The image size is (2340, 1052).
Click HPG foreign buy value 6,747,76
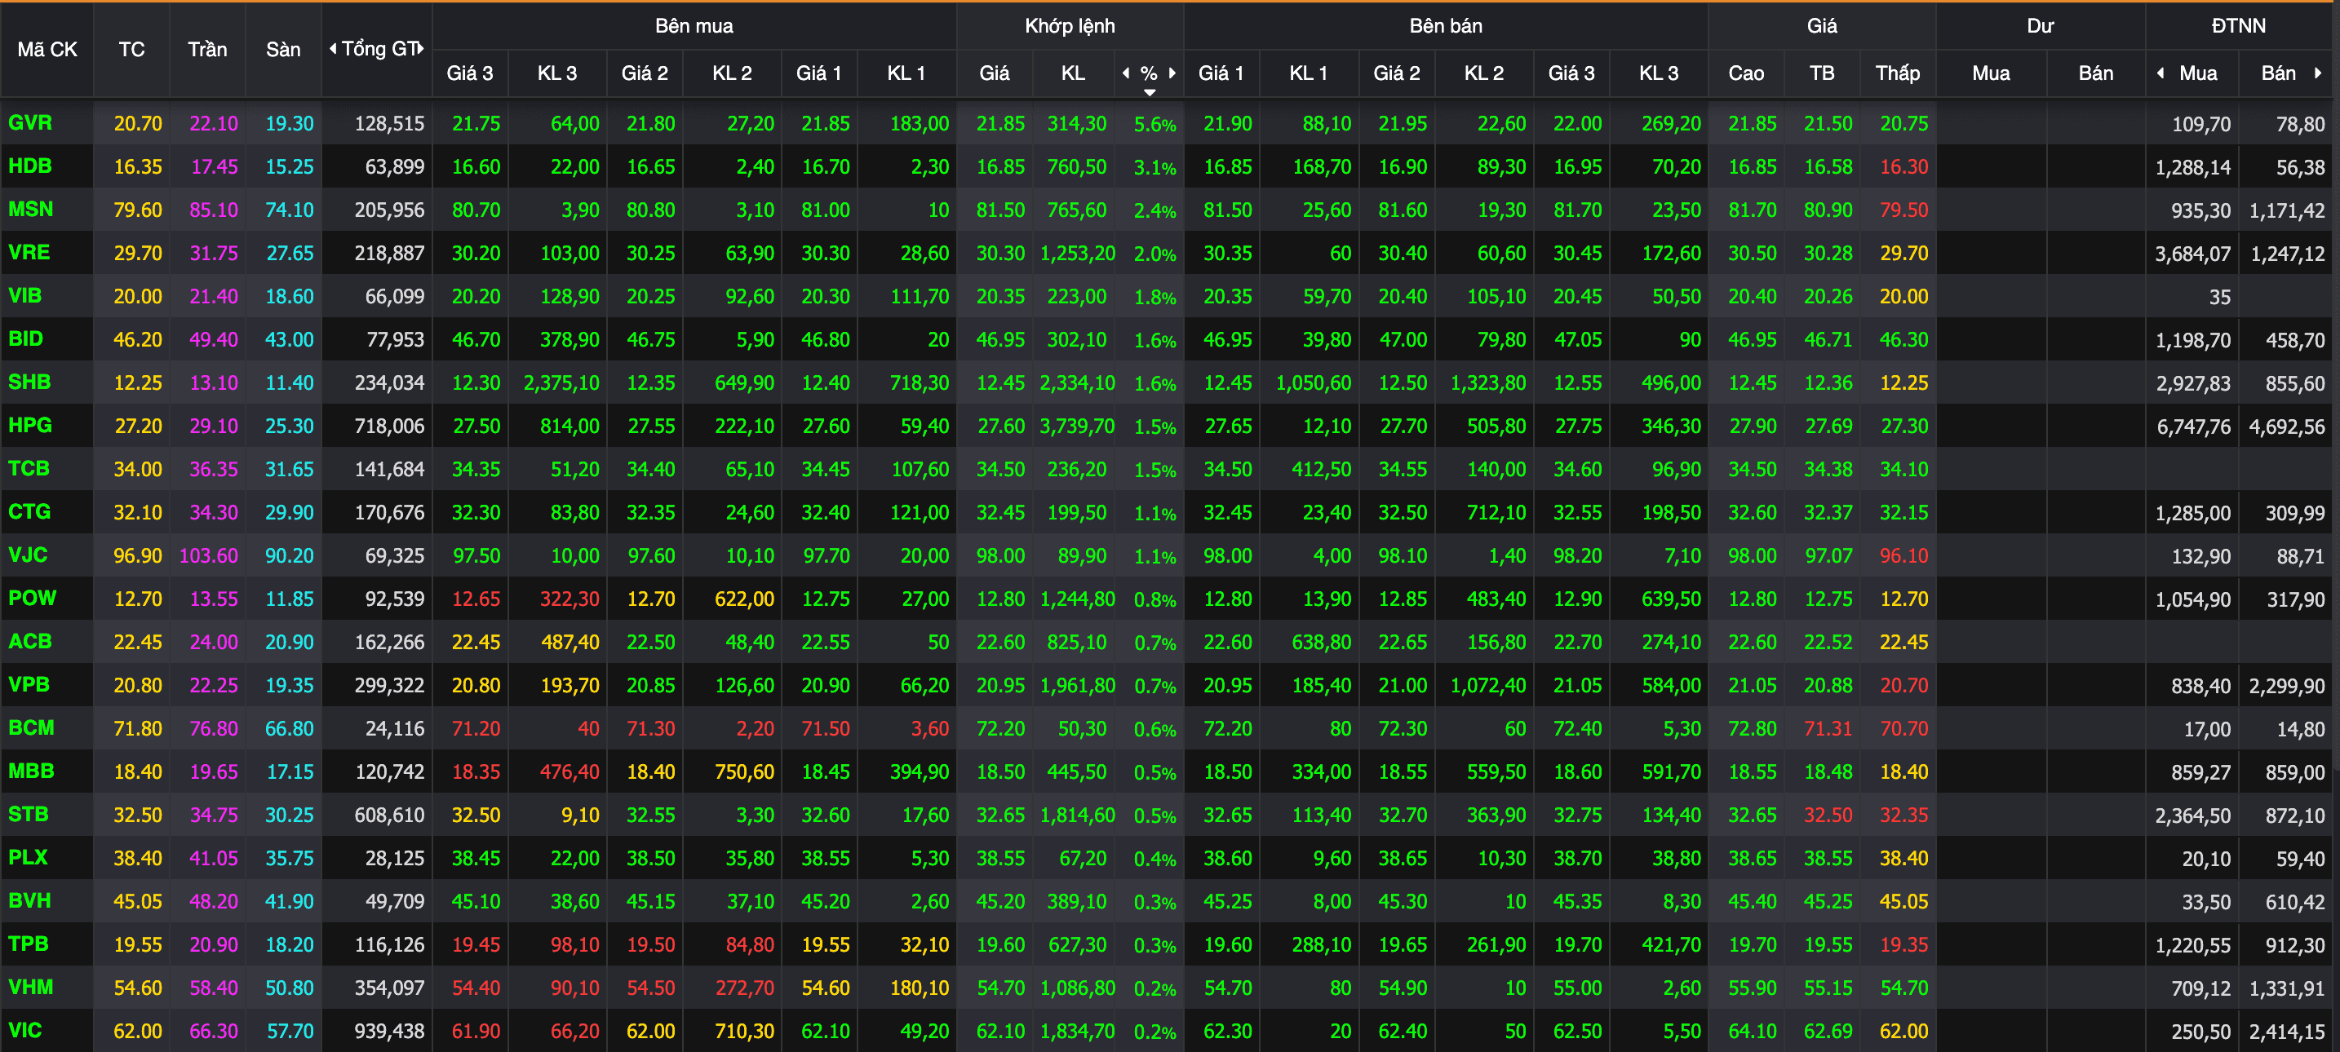click(x=2194, y=427)
